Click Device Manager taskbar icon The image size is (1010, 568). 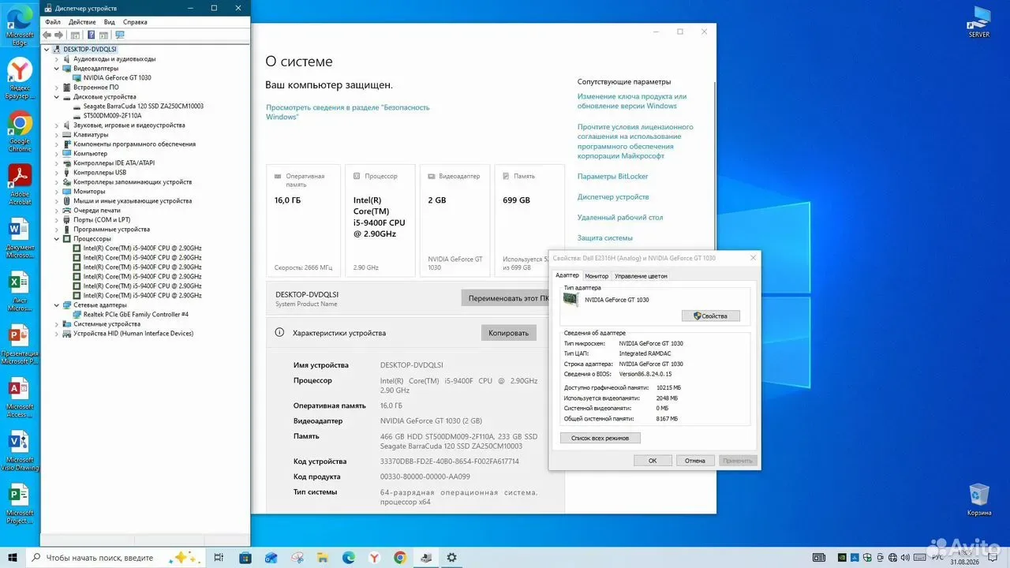point(426,557)
